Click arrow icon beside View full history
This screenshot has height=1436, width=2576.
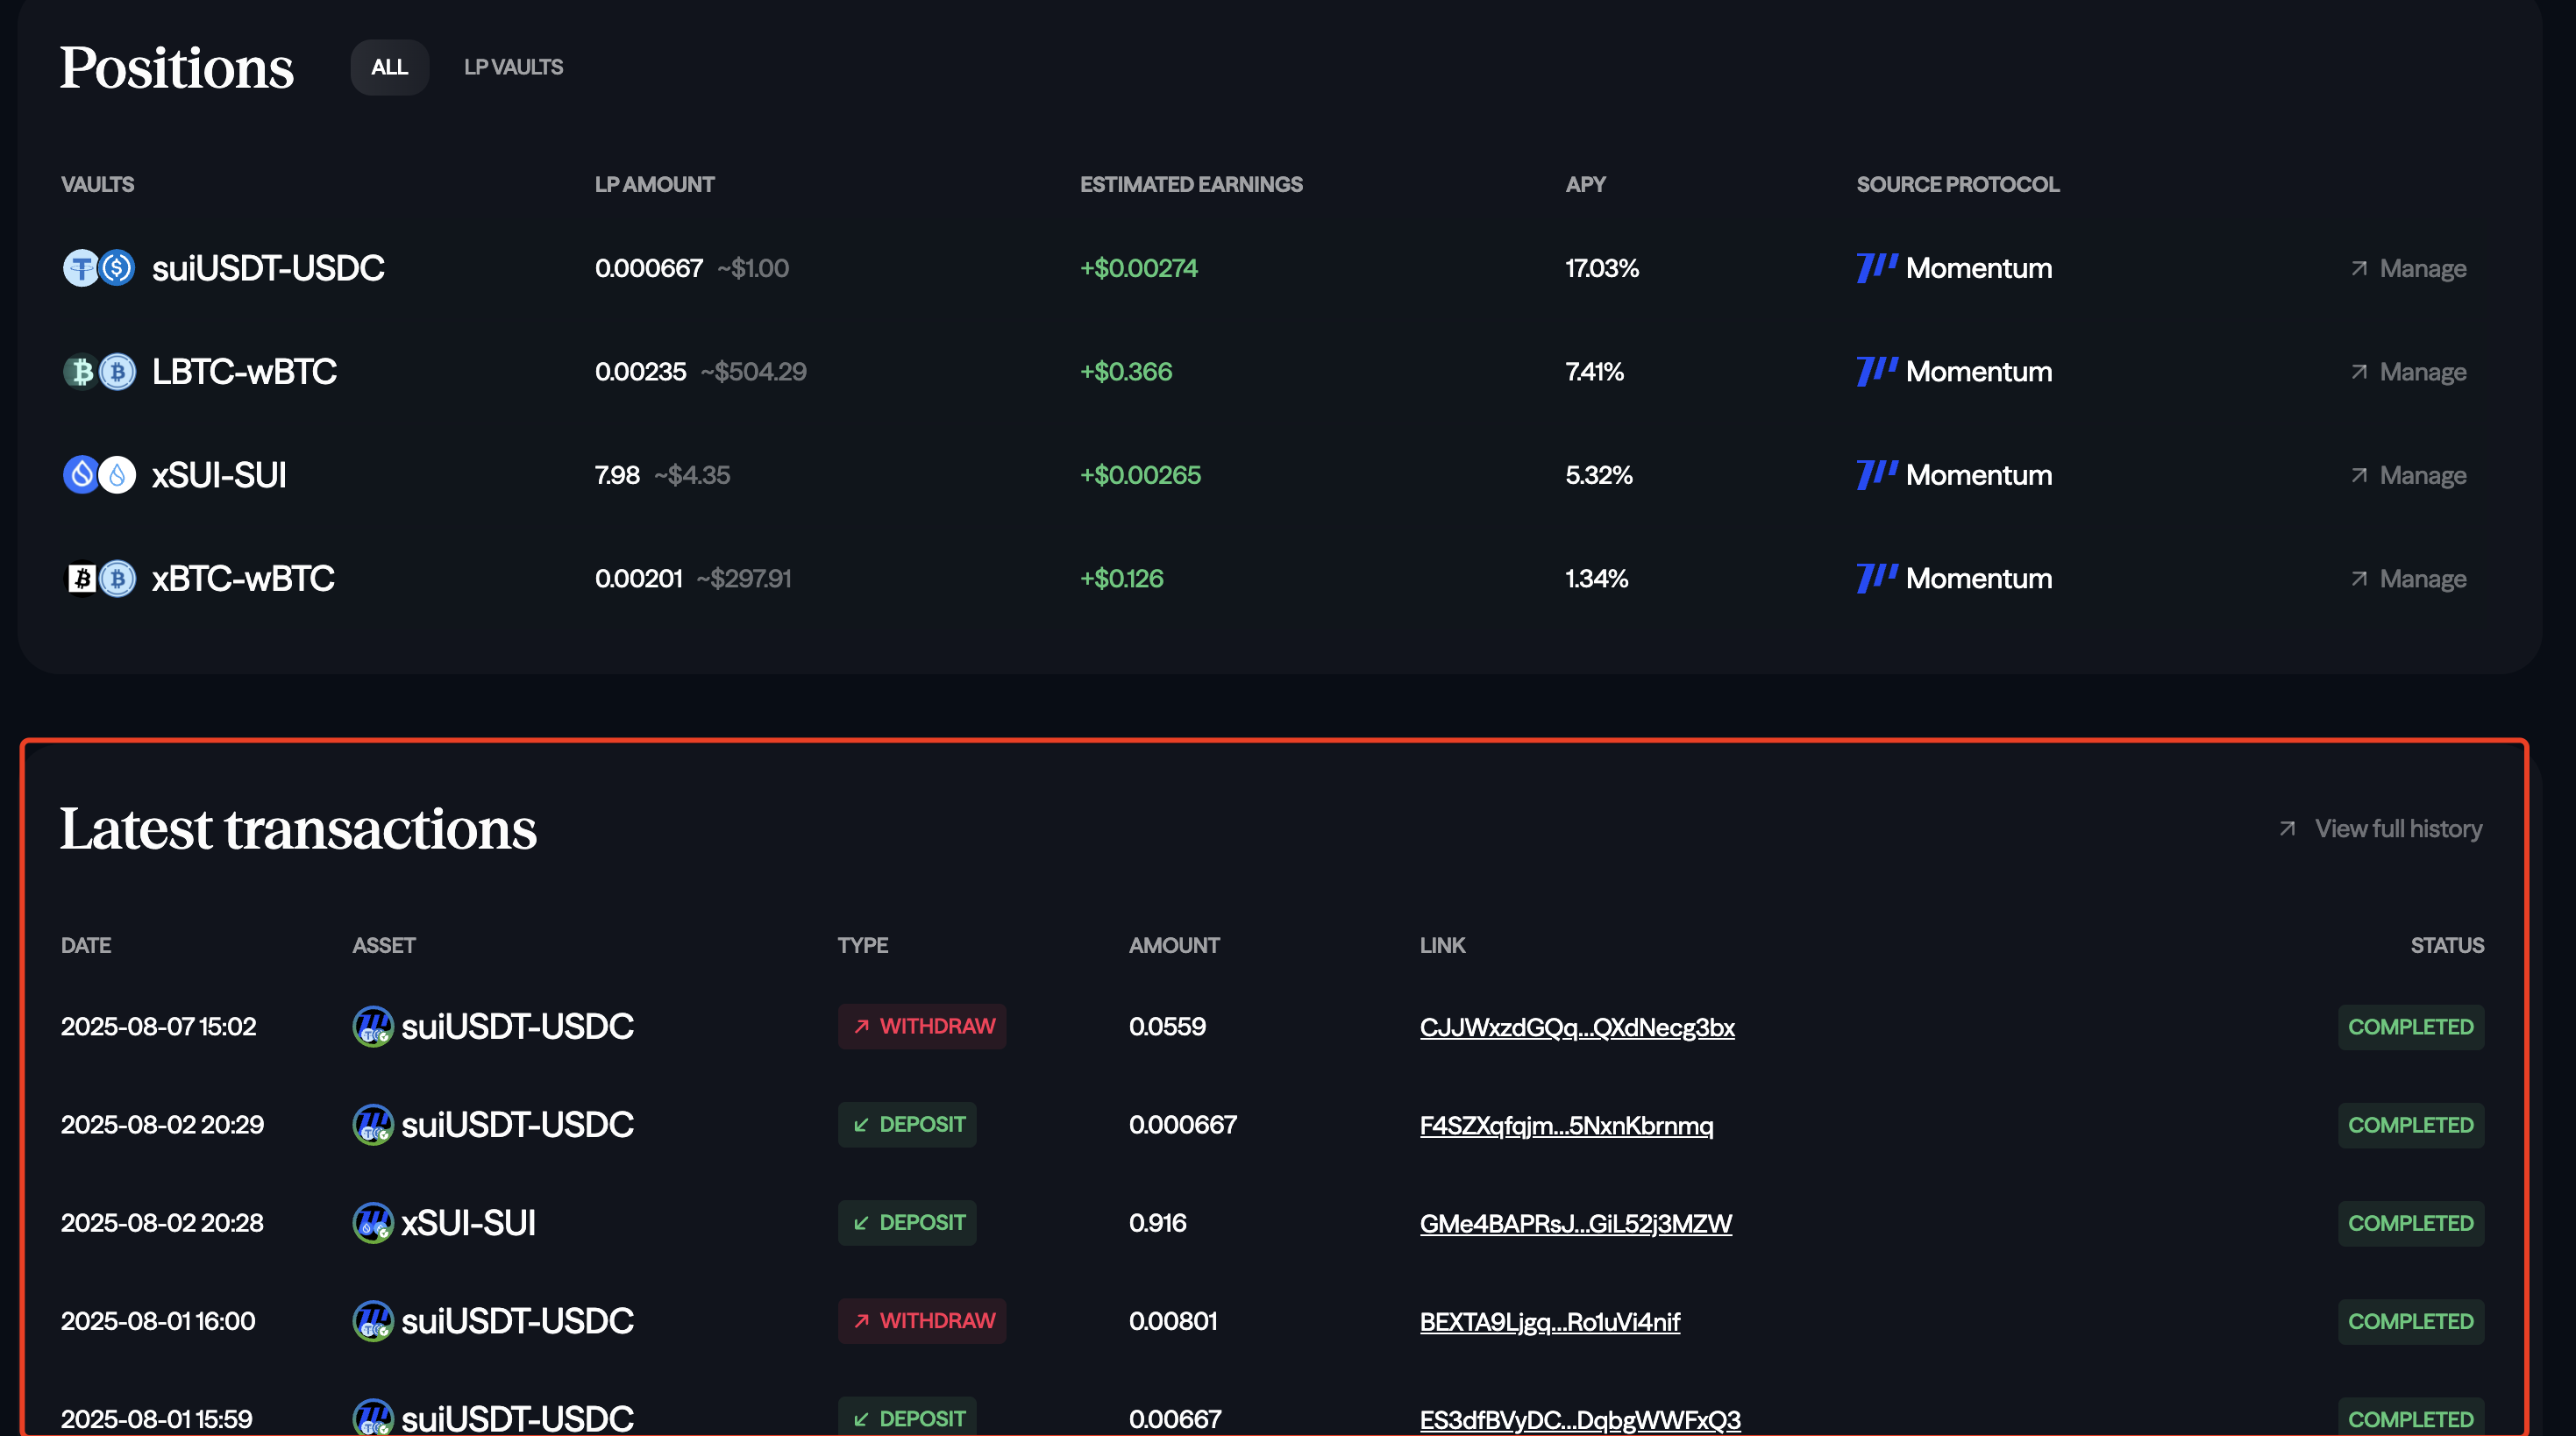click(x=2287, y=829)
